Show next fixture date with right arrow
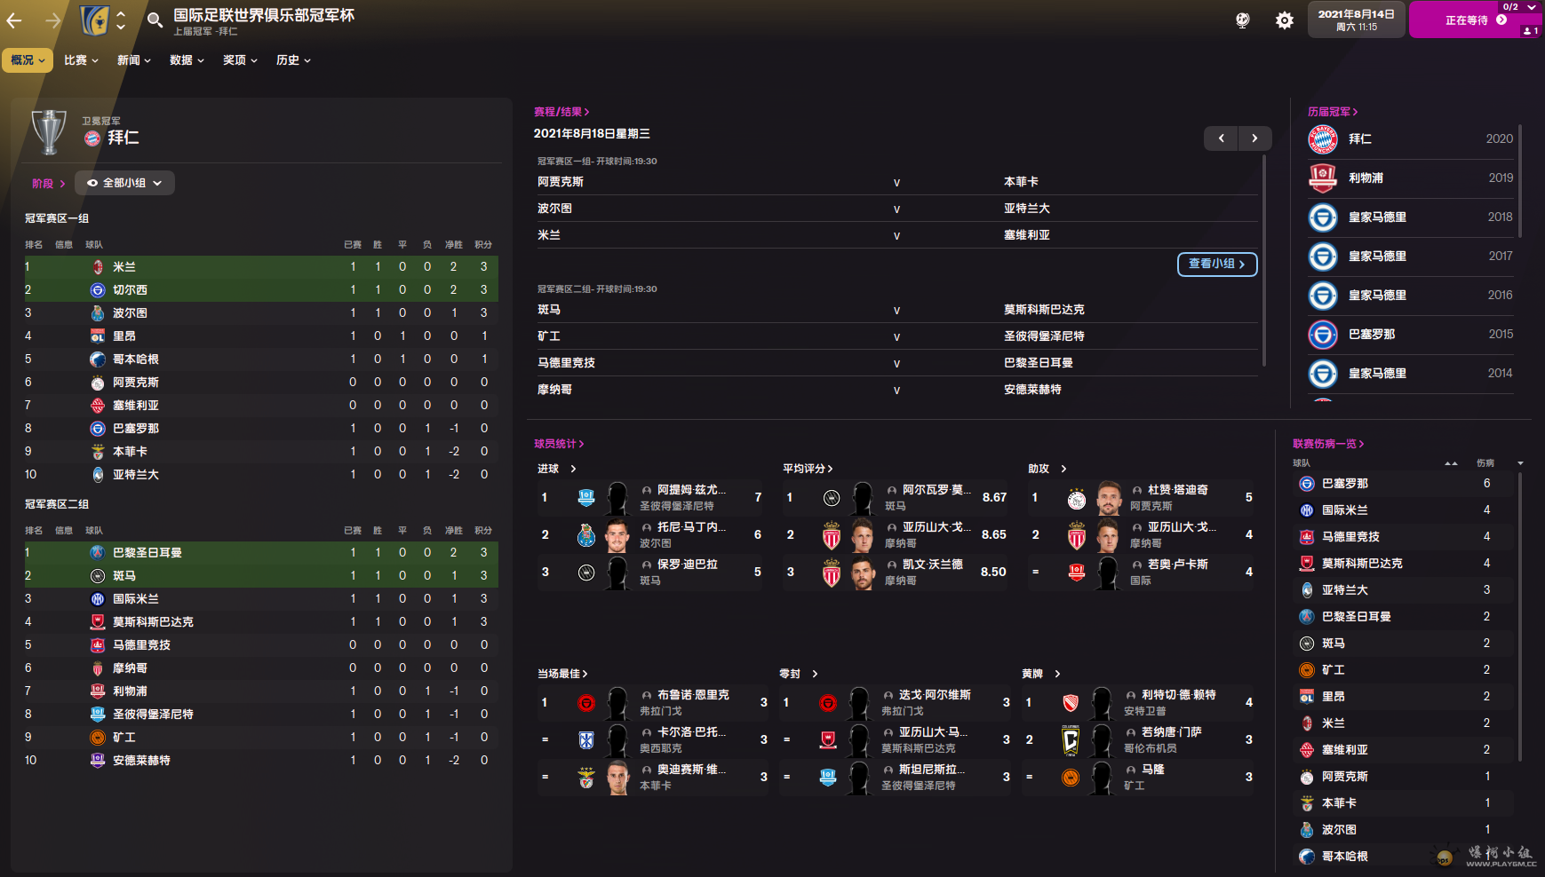1545x877 pixels. [1254, 138]
